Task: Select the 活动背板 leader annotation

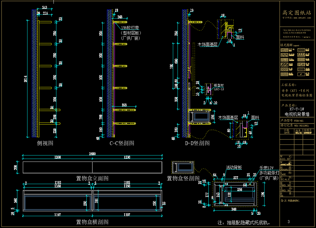Action: tap(234, 167)
